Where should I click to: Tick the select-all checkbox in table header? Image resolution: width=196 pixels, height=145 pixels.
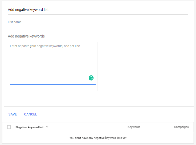[9, 127]
